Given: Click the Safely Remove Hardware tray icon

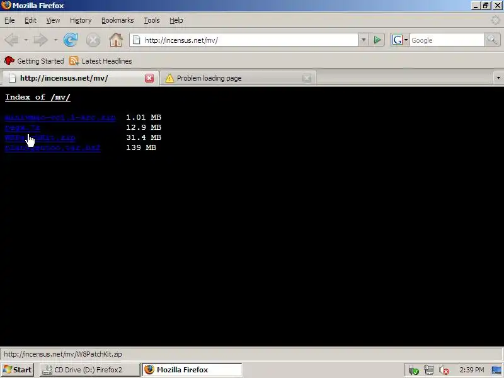Looking at the screenshot, I should [413, 370].
